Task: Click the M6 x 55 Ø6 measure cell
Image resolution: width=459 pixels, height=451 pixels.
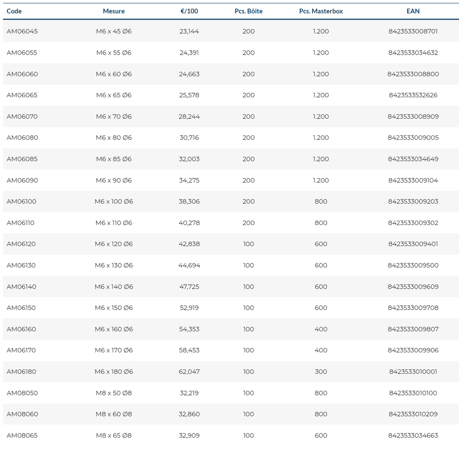Action: click(114, 53)
